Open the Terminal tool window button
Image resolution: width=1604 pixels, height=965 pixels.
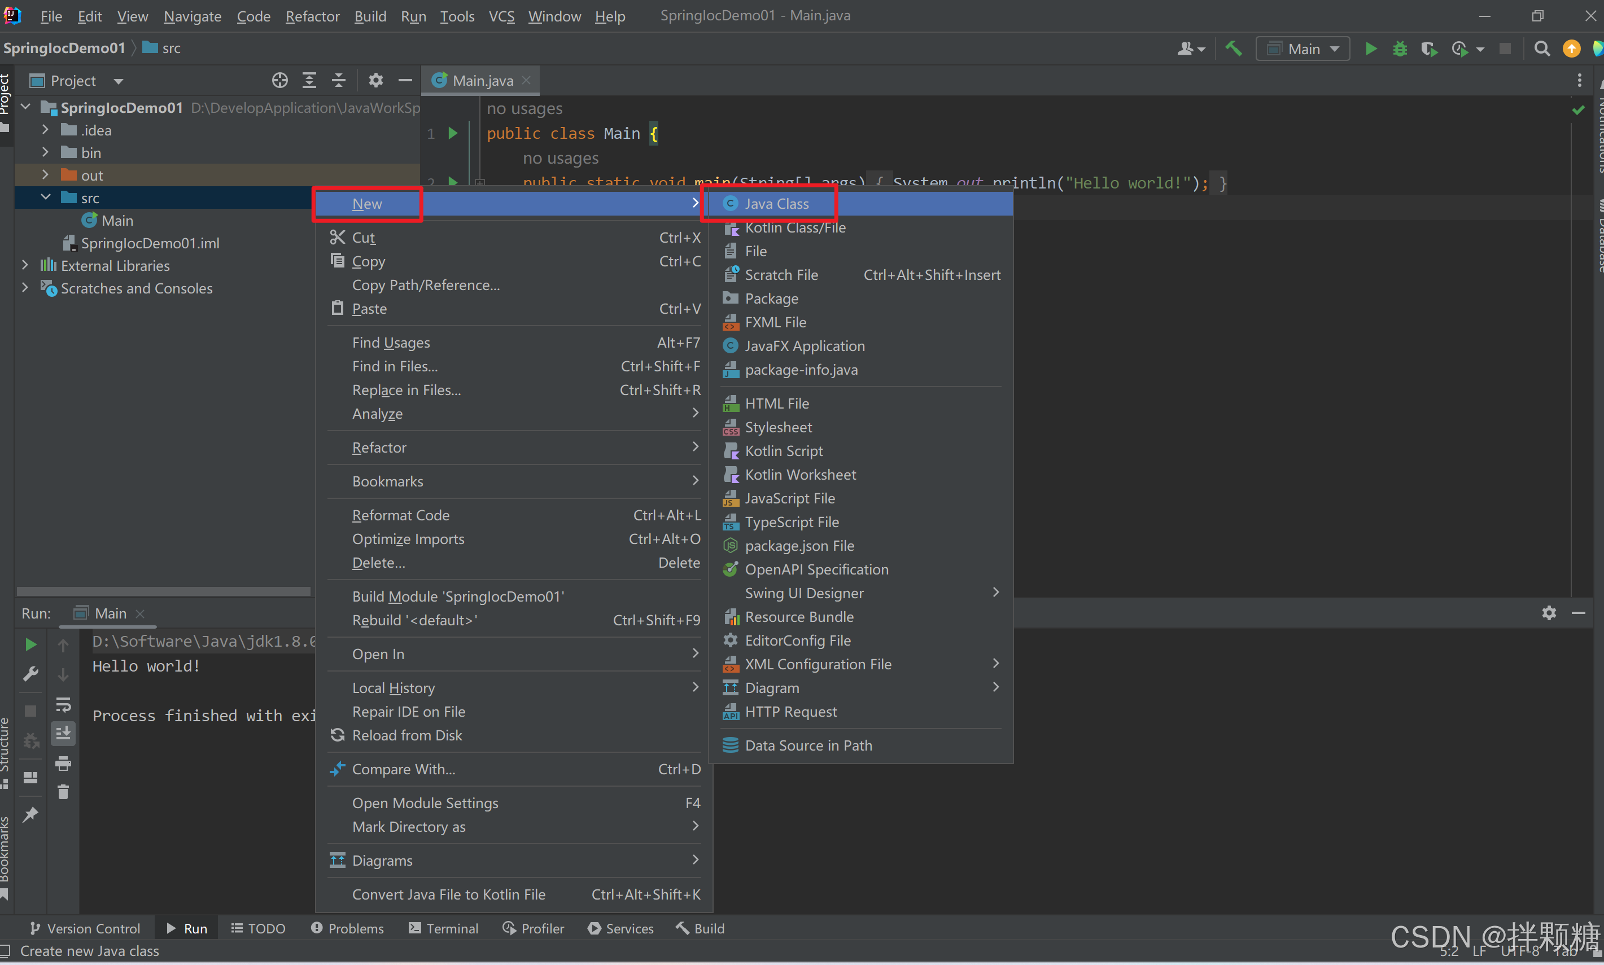[443, 928]
